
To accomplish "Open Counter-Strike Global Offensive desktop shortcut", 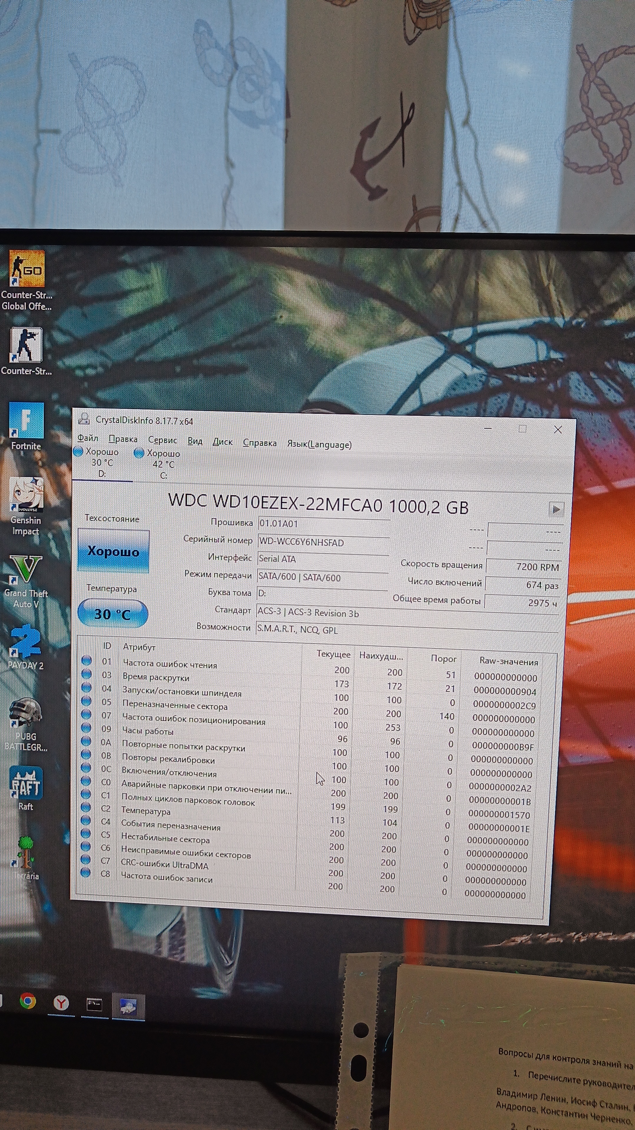I will [x=27, y=268].
